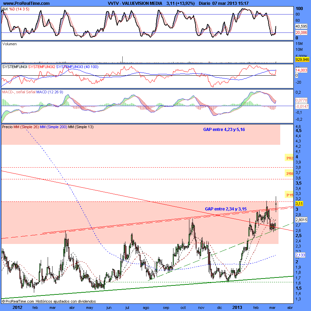Select the red SYSTEMFUNGI2 legend label
The width and height of the screenshot is (311, 311).
click(42, 67)
